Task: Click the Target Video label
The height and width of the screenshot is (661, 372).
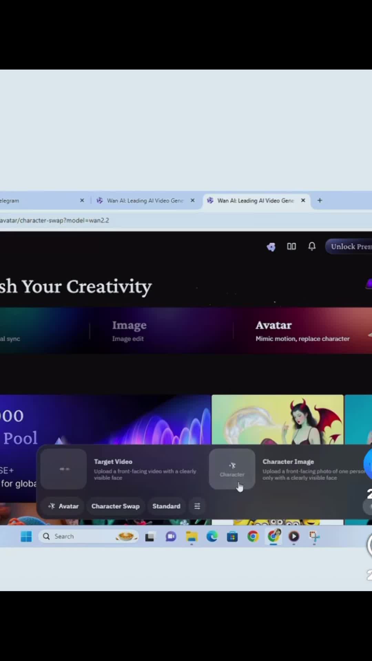Action: pyautogui.click(x=113, y=462)
